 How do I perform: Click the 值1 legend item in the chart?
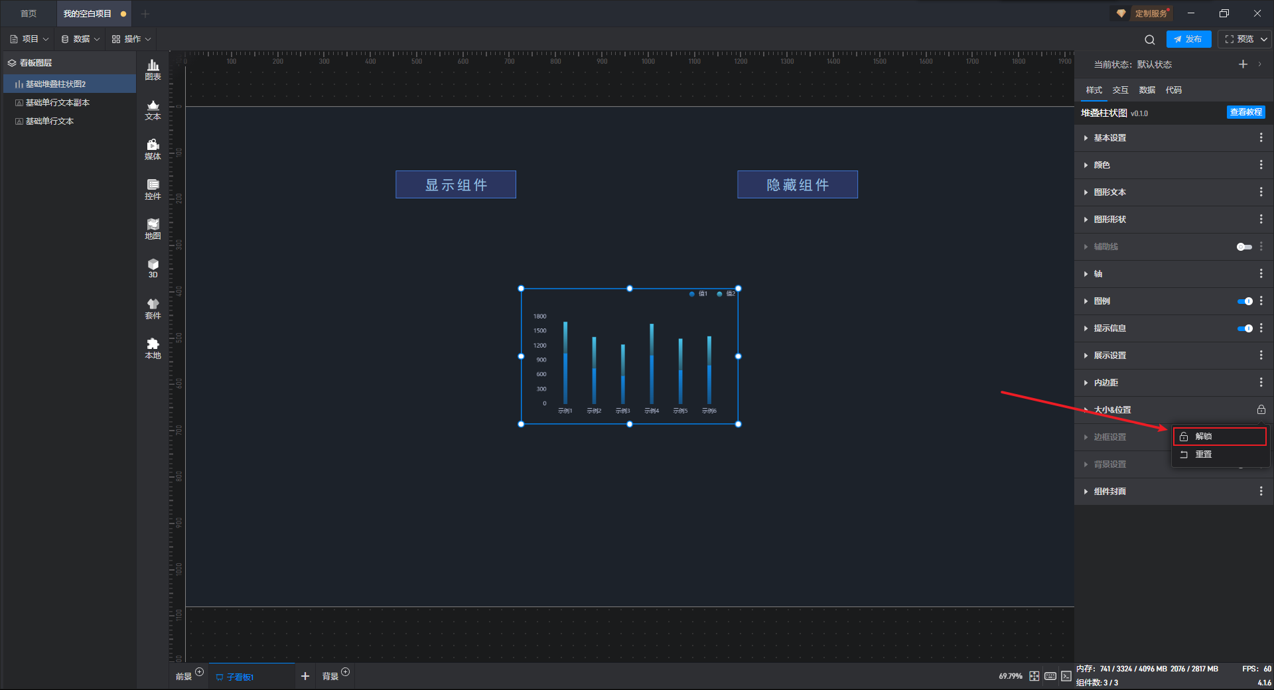[698, 293]
